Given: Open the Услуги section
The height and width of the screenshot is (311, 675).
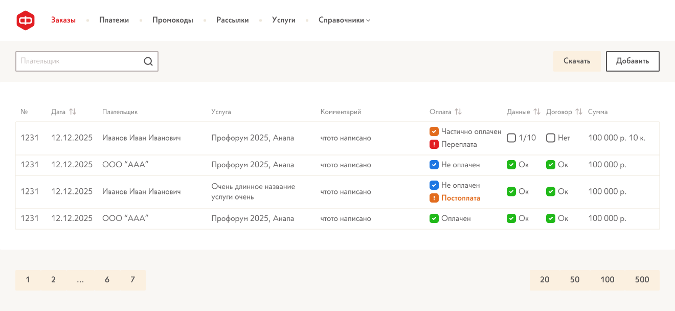Looking at the screenshot, I should point(284,20).
